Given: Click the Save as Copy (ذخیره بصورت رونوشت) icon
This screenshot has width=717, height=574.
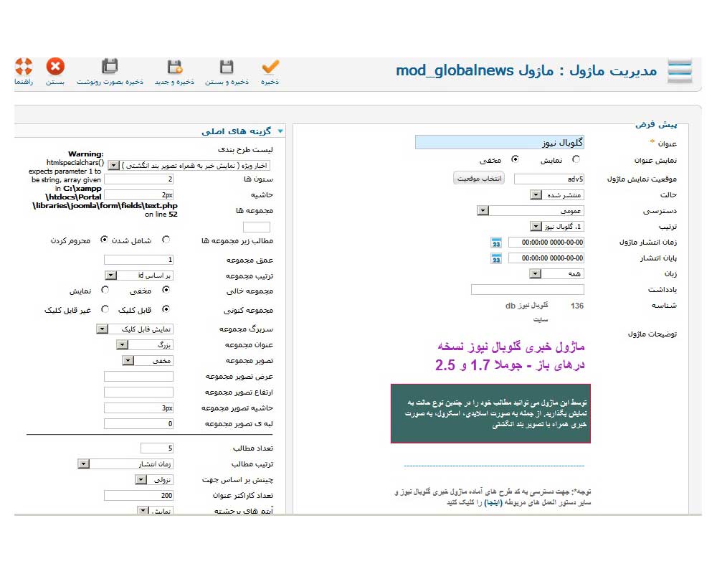Looking at the screenshot, I should click(x=110, y=67).
